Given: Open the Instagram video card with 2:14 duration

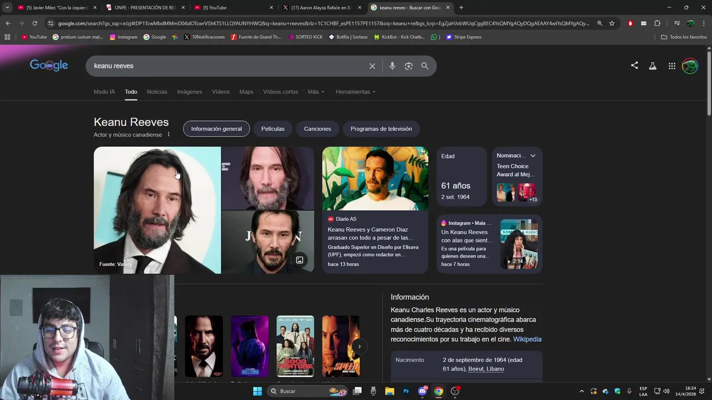Looking at the screenshot, I should click(489, 244).
